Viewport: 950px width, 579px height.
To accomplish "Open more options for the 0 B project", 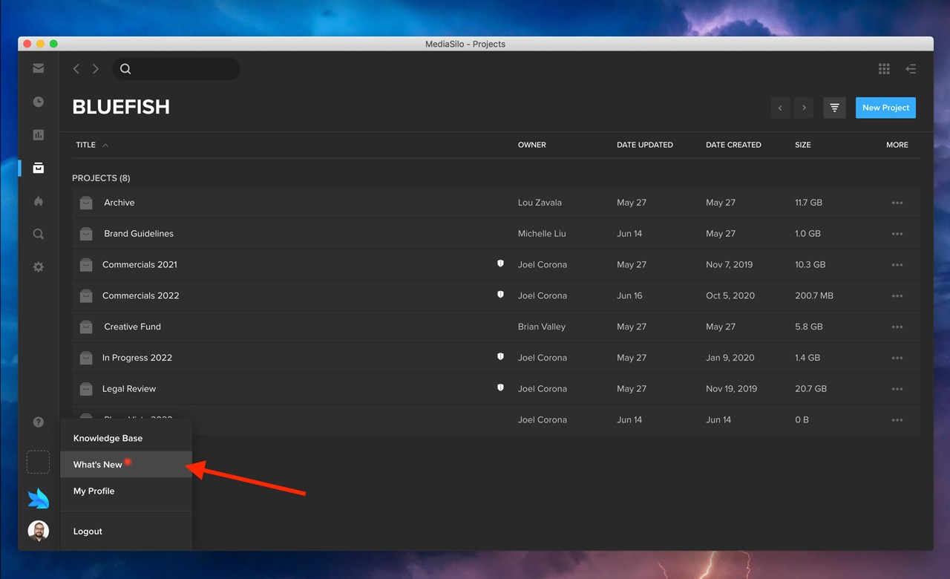I will click(x=897, y=420).
